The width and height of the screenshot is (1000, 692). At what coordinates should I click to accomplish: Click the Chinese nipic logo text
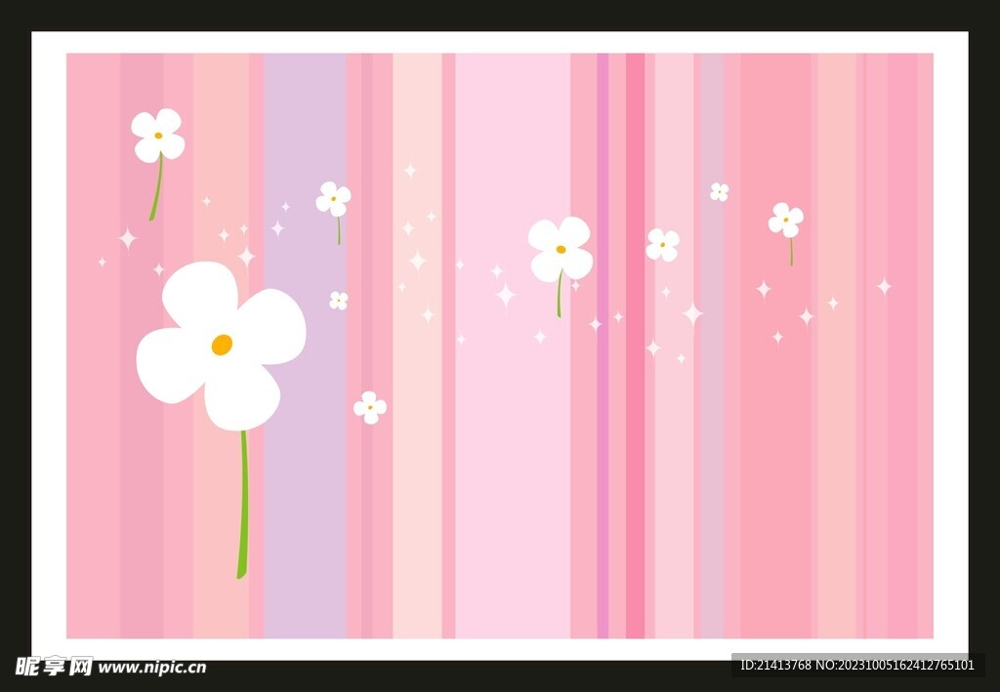coord(54,667)
